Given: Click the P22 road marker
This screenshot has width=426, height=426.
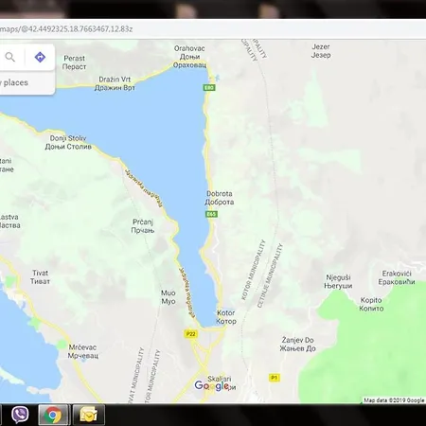Looking at the screenshot, I should [191, 334].
